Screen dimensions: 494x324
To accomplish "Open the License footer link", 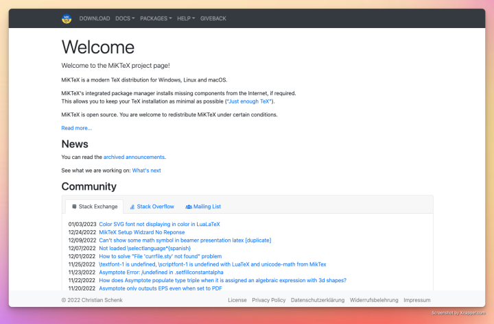I will [237, 300].
